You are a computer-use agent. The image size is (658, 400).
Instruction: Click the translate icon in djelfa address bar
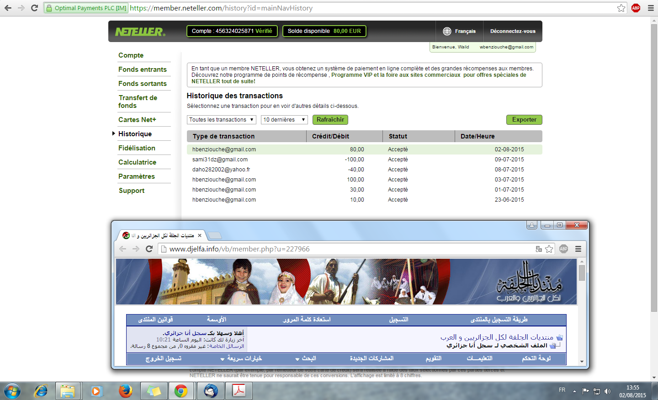click(x=539, y=249)
